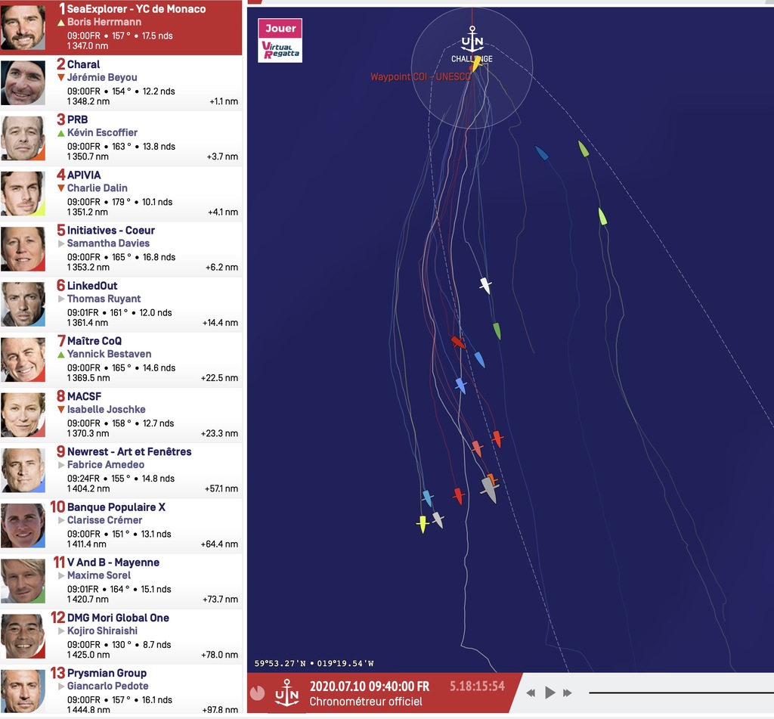Click the pie clock icon in the bottom bar
This screenshot has width=774, height=719.
257,693
